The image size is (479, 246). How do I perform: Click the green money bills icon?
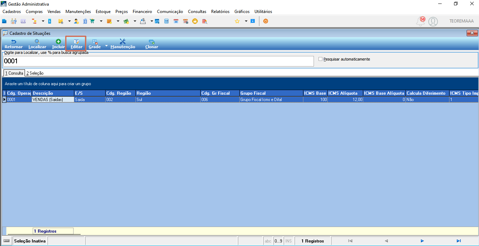(126, 21)
